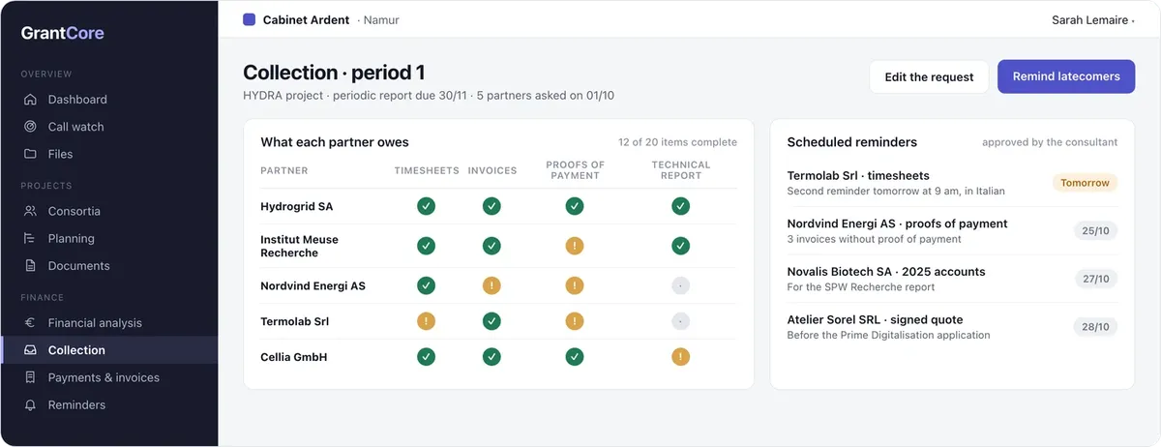Click '3 invoices without proof of payment' text
This screenshot has width=1161, height=447.
click(x=874, y=239)
